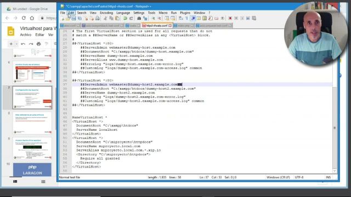351x197 pixels.
Task: Click the Copy icon in Notepad++ toolbar
Action: pyautogui.click(x=111, y=19)
